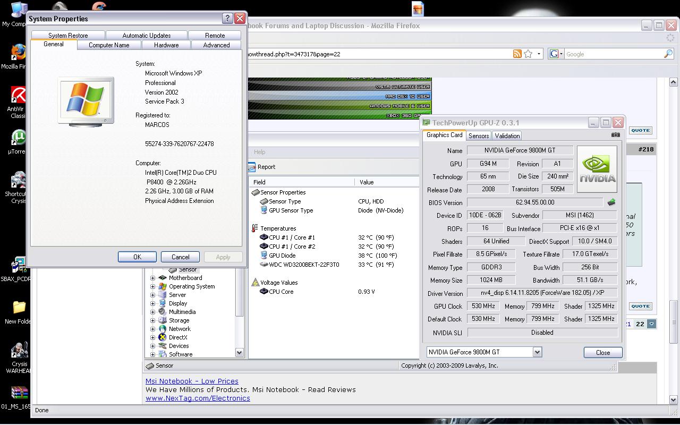Open the forum page navigation dropdown beside 22
Screen dimensions: 680x425
[652, 324]
